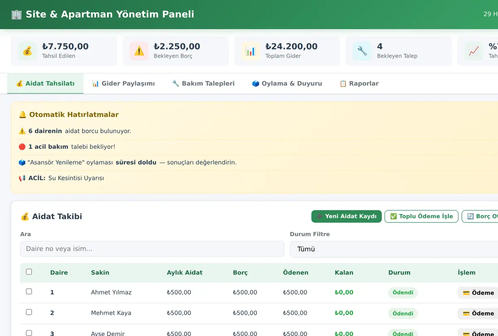
Task: Check the box for Daire 3 Ayşe Demir
Action: pyautogui.click(x=29, y=333)
